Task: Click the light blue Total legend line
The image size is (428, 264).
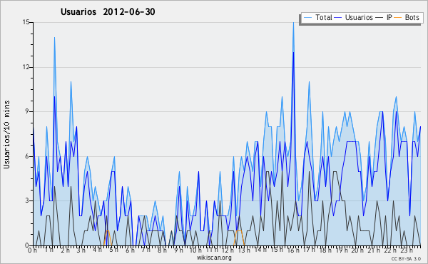Action: click(x=307, y=18)
